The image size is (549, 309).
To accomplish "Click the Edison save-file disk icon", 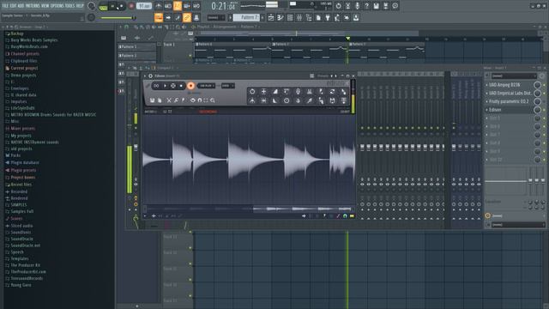I will (x=153, y=100).
